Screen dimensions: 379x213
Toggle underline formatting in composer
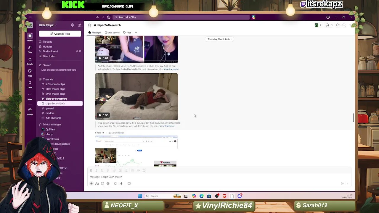coord(102,170)
